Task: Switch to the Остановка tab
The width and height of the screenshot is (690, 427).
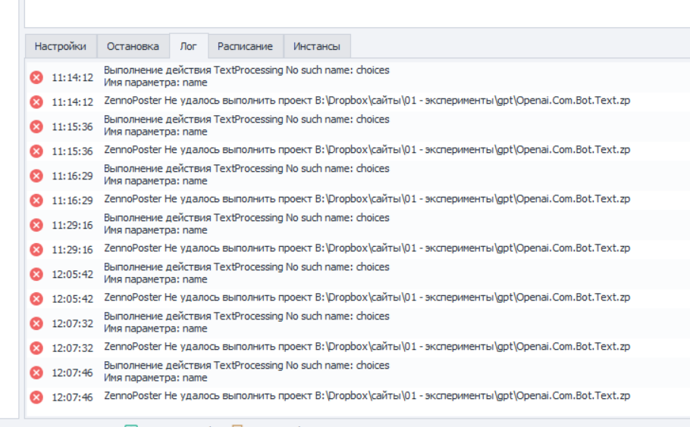Action: point(133,46)
